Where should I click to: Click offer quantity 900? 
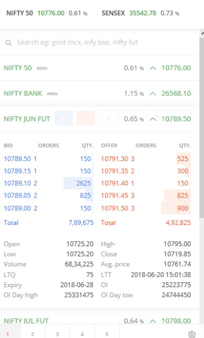point(183,208)
